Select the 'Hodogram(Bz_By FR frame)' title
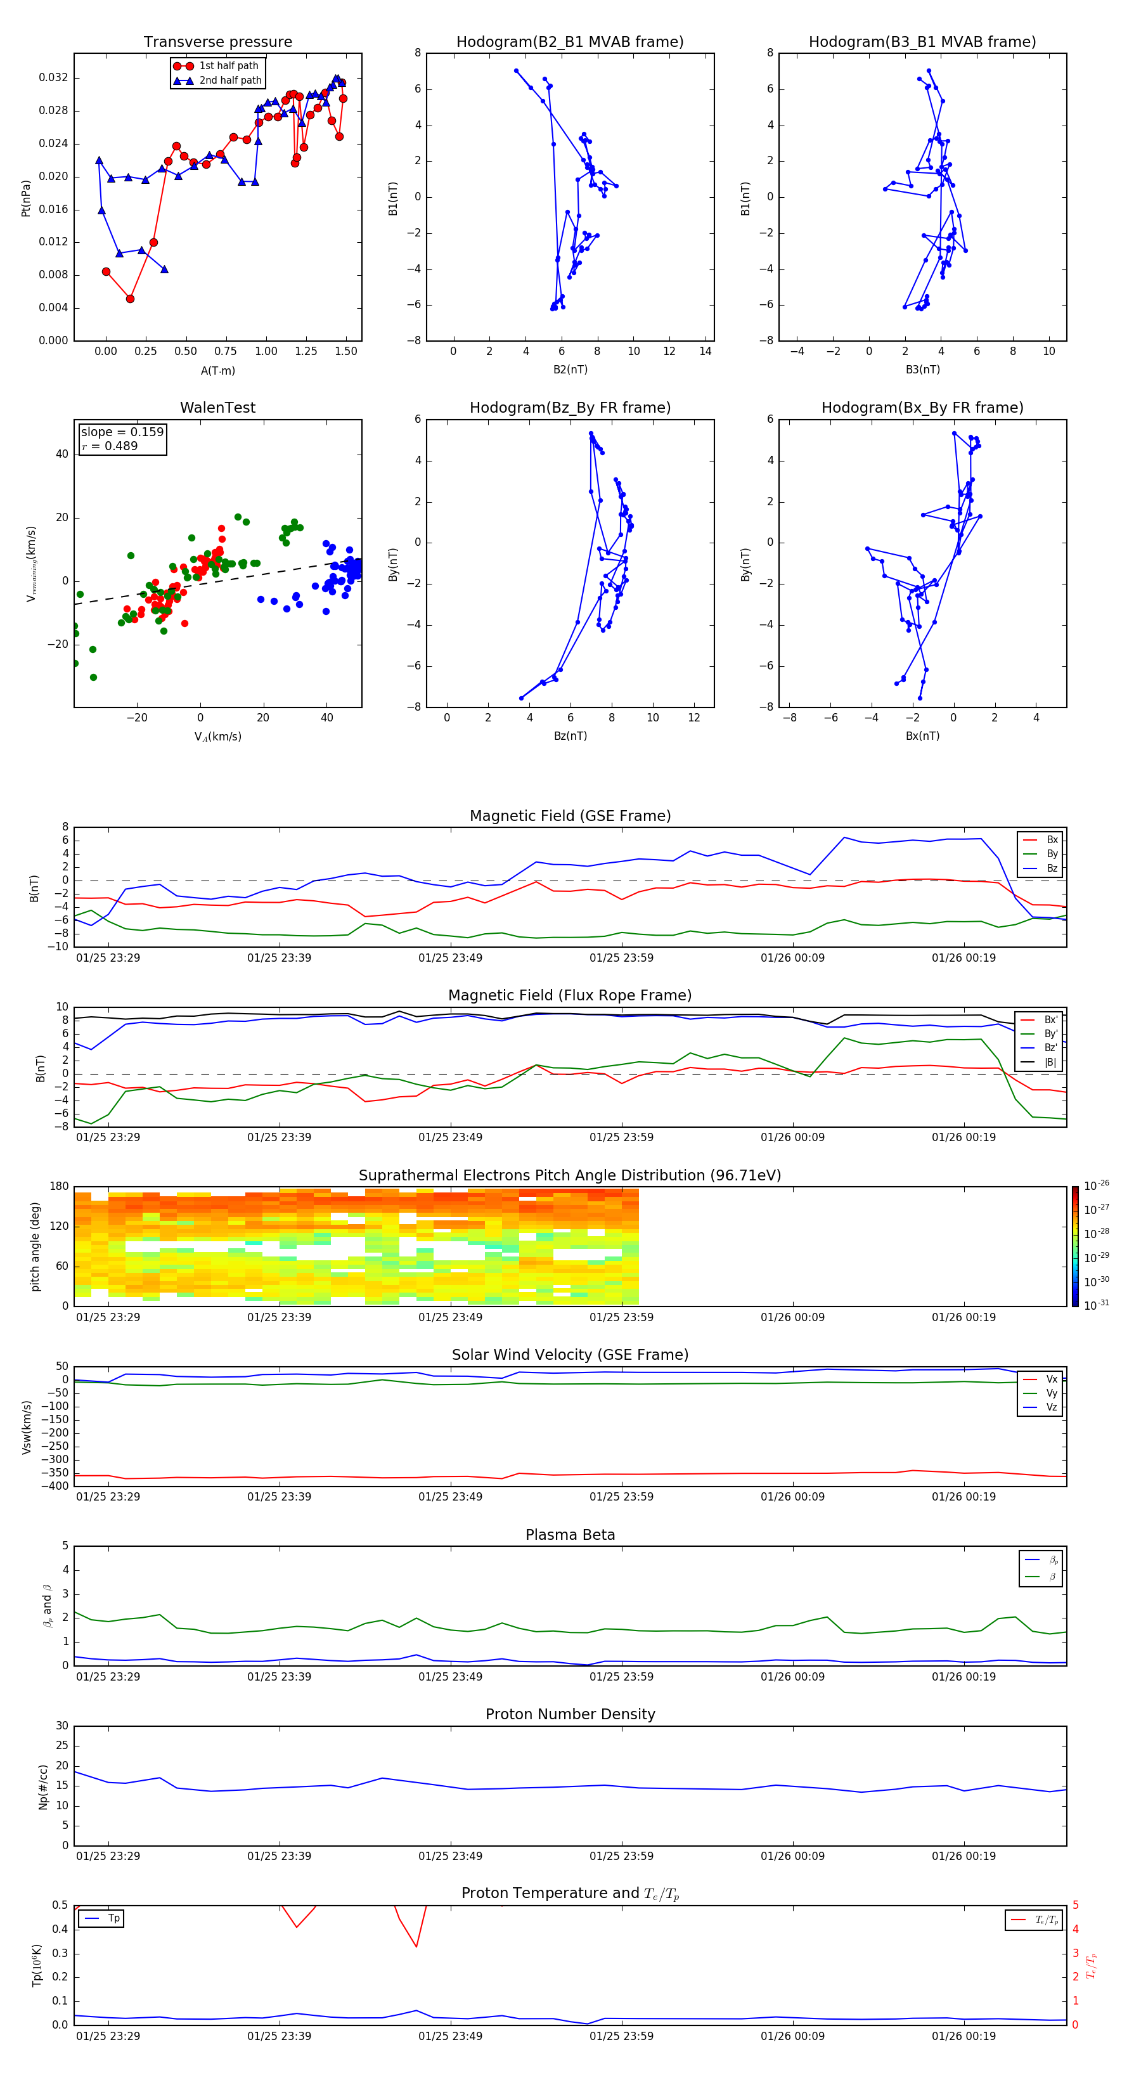This screenshot has height=2092, width=1141. coord(570,408)
